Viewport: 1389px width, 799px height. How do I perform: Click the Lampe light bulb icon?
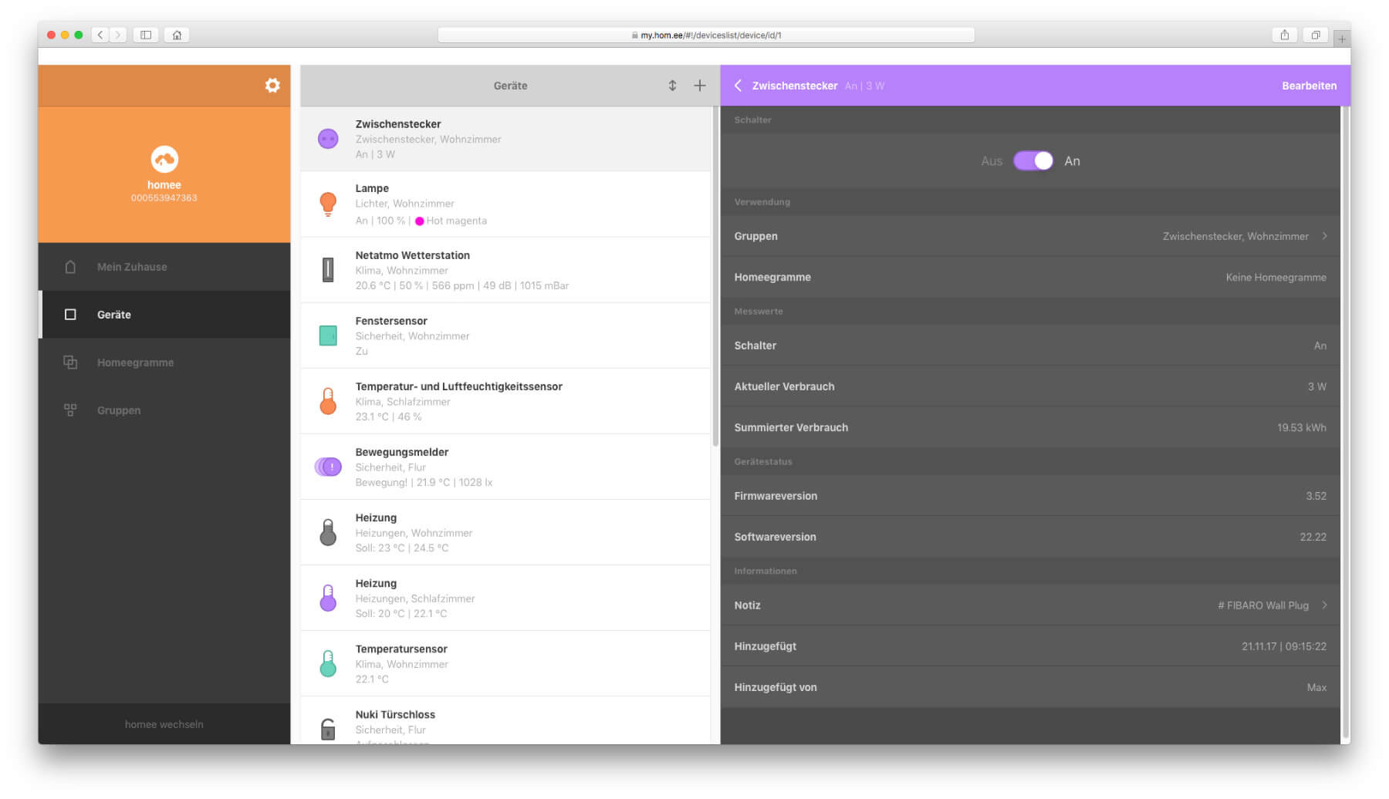328,204
